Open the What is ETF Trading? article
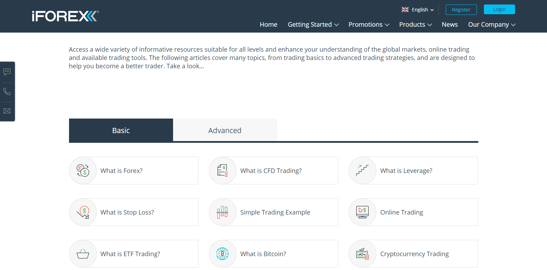 [x=134, y=254]
